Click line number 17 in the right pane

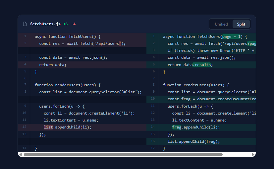click(153, 148)
